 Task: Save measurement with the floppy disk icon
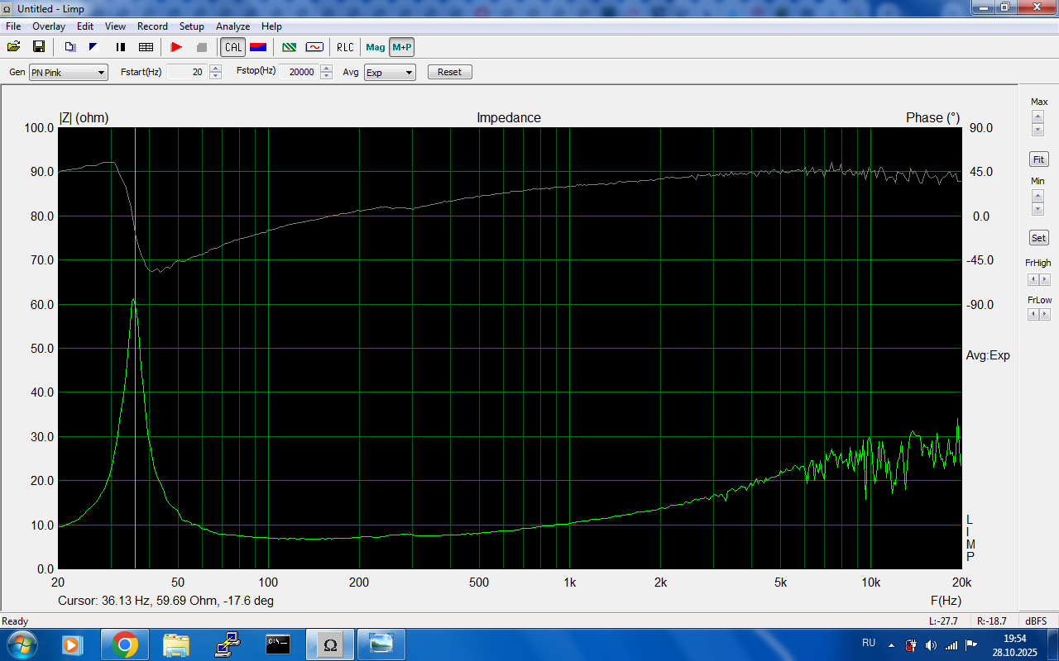point(38,47)
